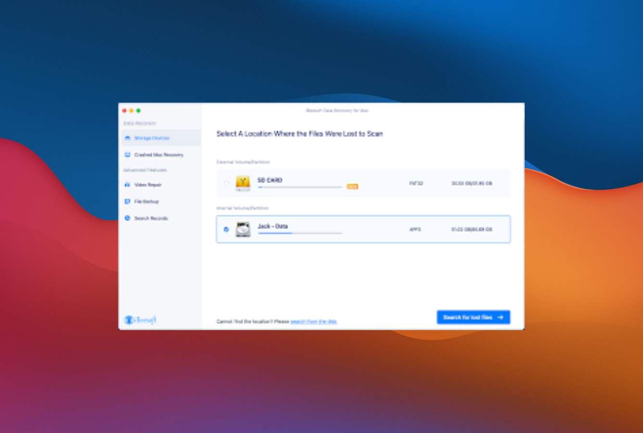Click the yellow SD CARD drive icon

[x=243, y=183]
